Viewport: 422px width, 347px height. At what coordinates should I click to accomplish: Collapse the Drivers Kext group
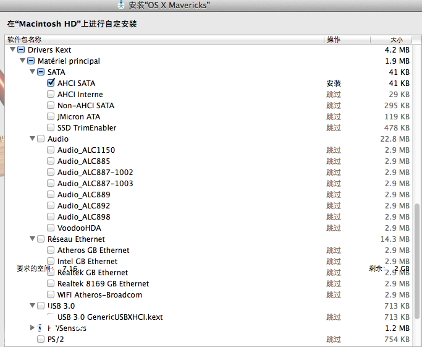(12, 49)
